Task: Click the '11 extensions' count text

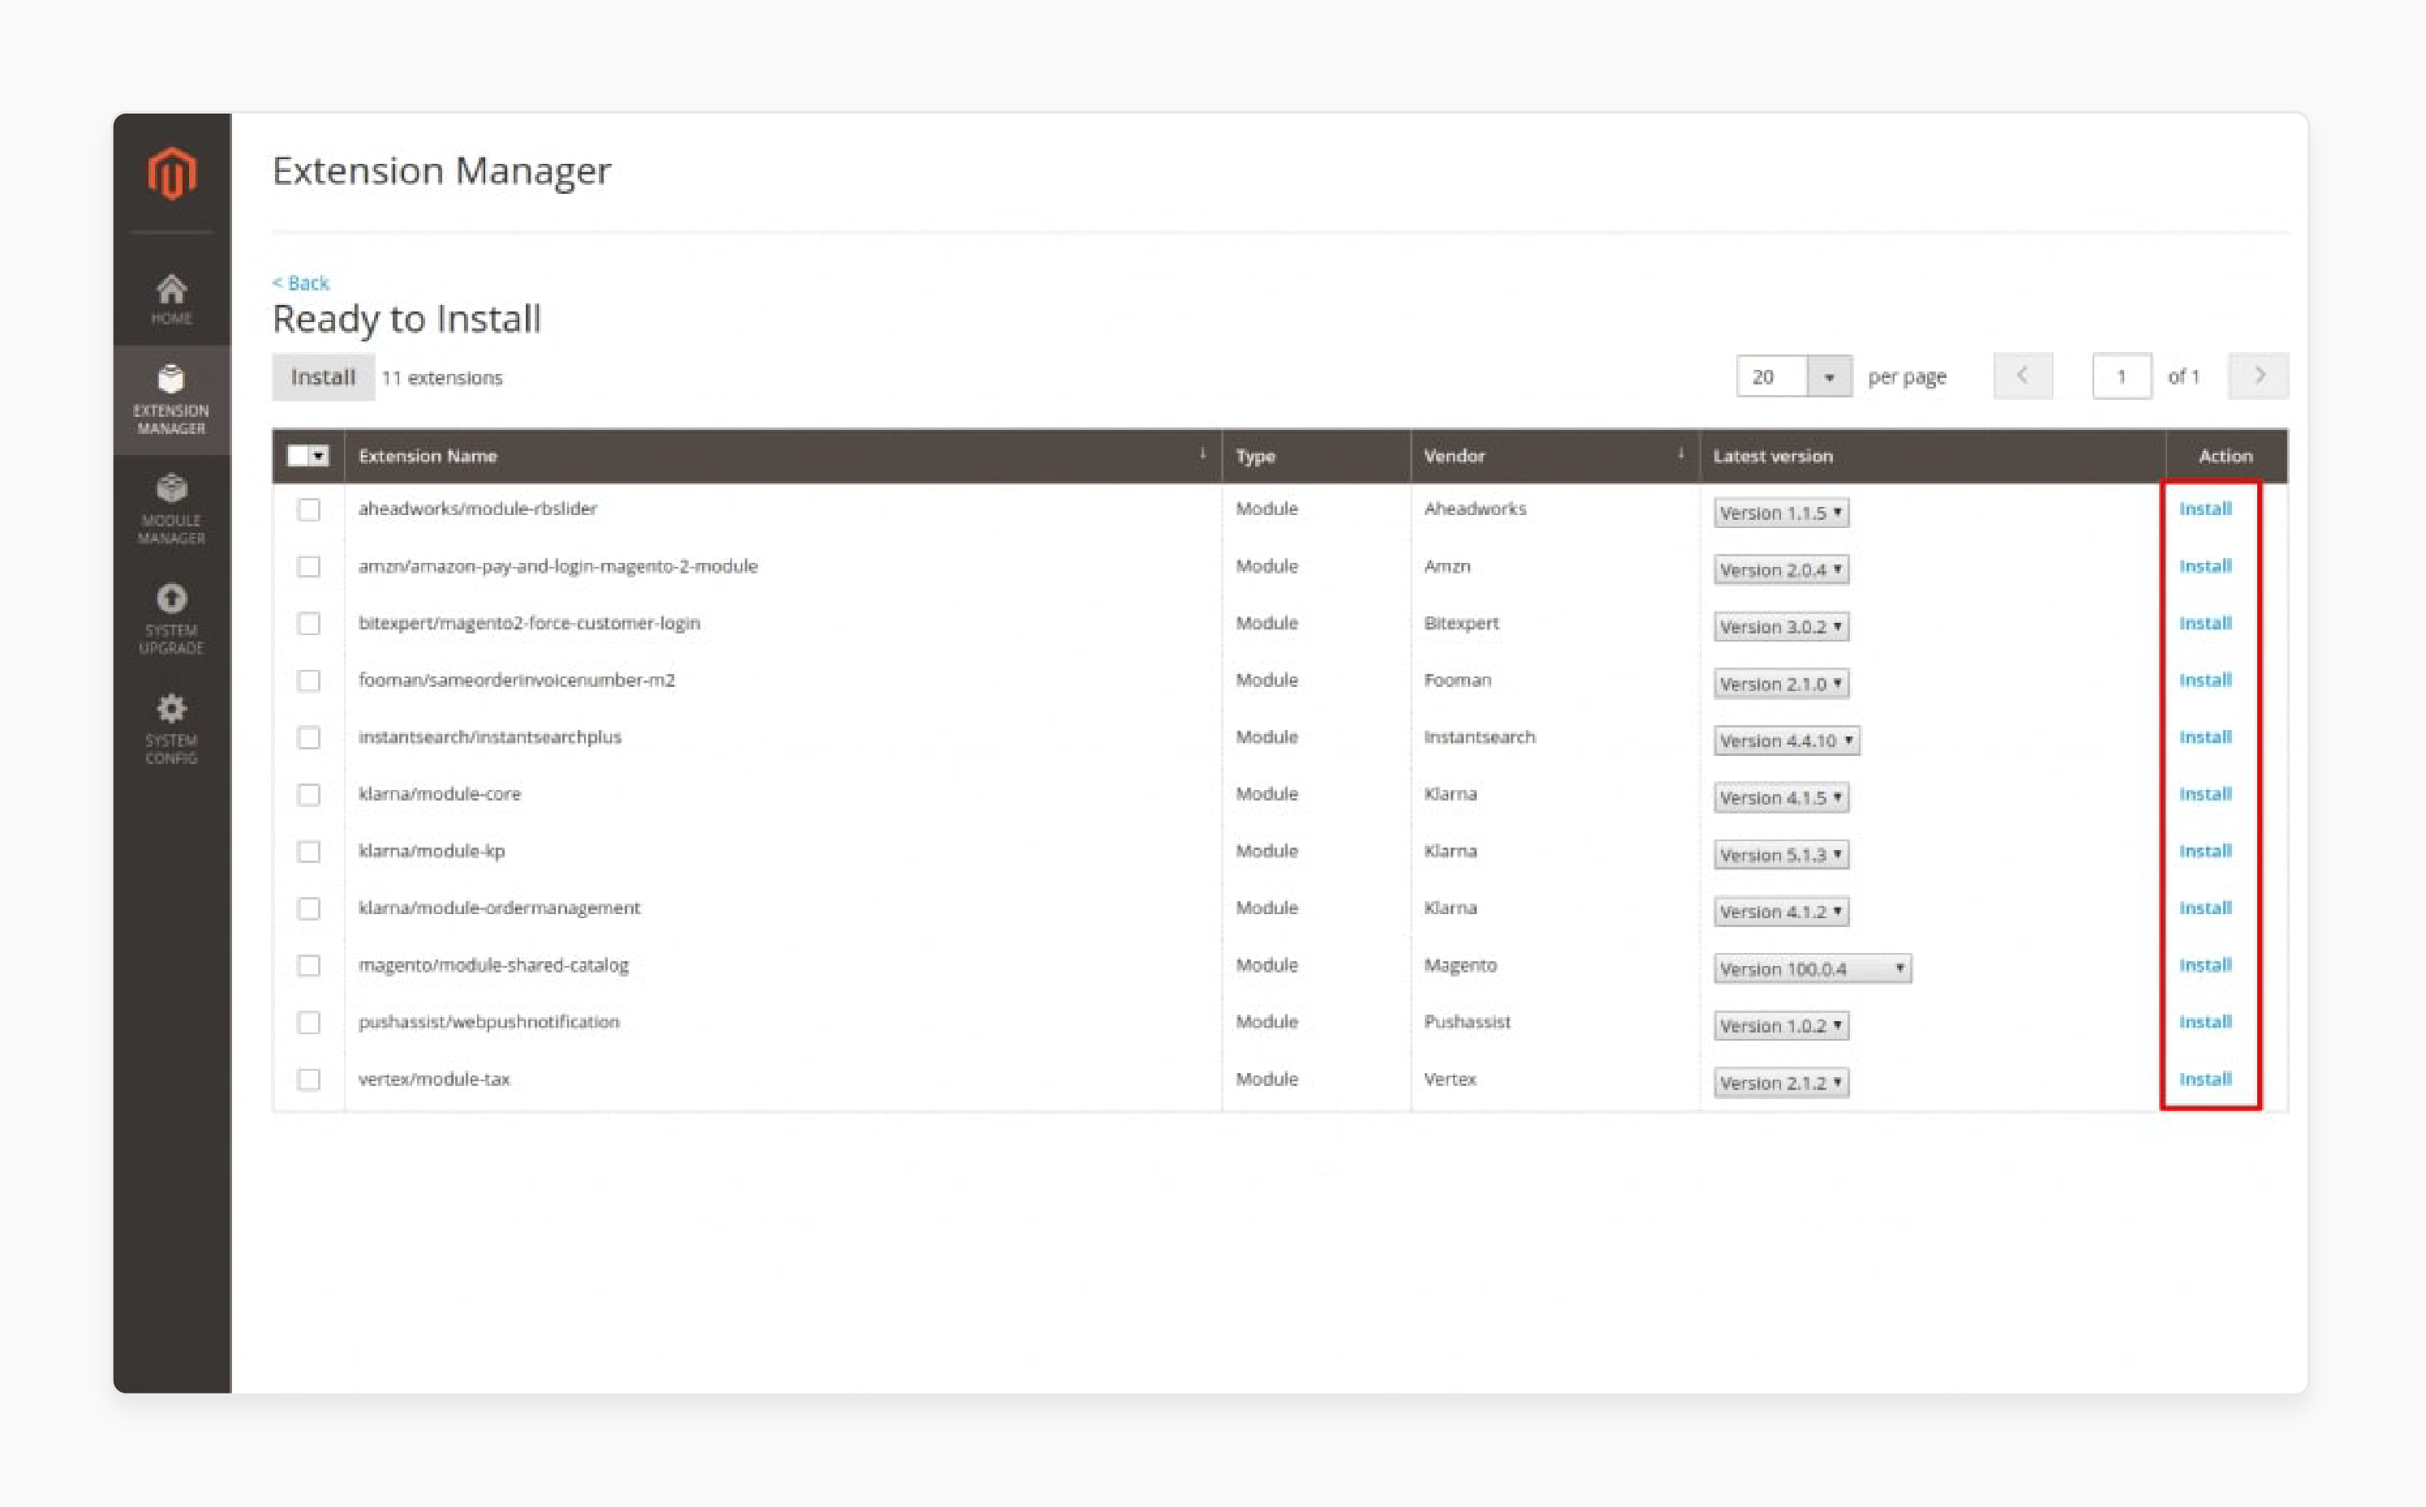Action: pyautogui.click(x=442, y=378)
